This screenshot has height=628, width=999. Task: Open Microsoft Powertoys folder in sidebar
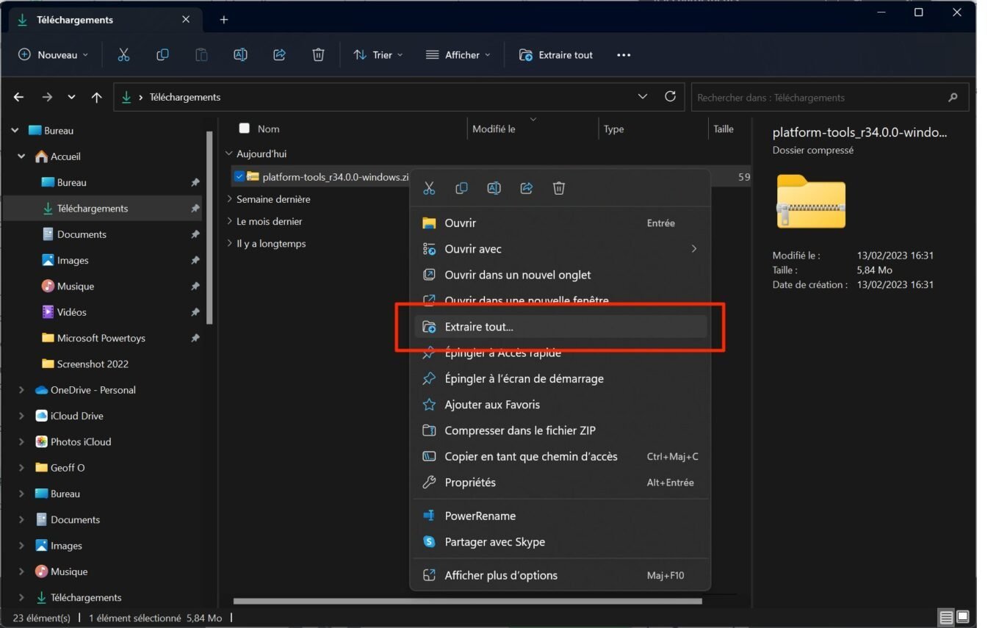(x=101, y=338)
